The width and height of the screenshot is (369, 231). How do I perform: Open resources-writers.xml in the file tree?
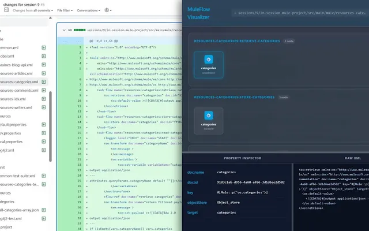click(16, 107)
